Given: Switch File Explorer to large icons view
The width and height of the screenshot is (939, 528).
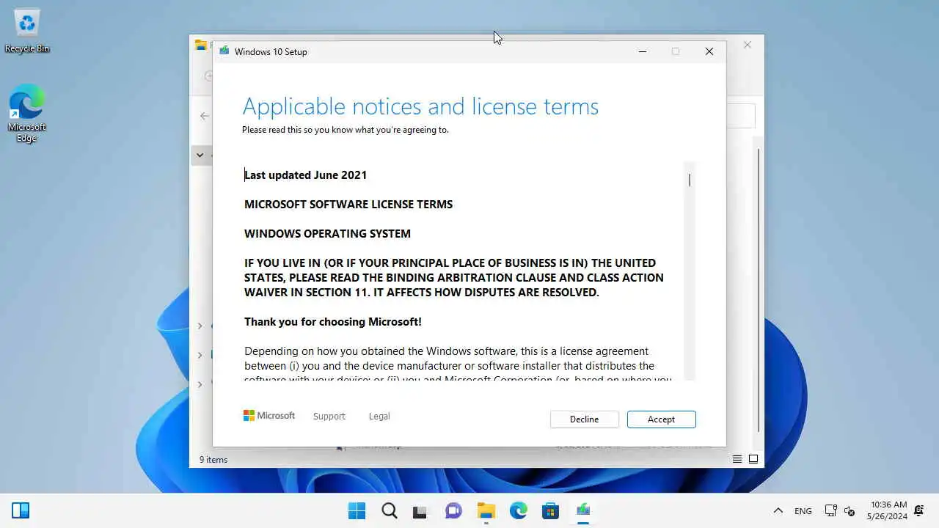Looking at the screenshot, I should (753, 459).
